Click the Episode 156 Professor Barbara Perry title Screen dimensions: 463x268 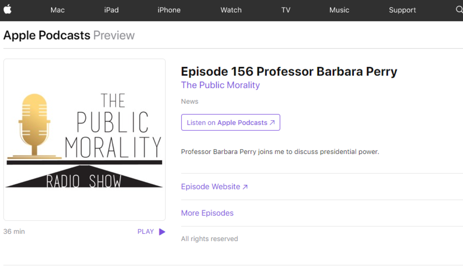tap(289, 71)
